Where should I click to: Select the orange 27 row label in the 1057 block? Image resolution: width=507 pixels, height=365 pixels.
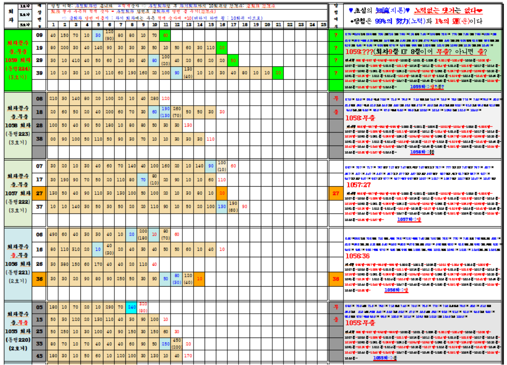pyautogui.click(x=39, y=193)
